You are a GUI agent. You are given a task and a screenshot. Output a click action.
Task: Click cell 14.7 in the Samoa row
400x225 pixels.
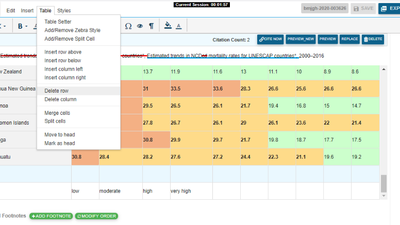pos(365,106)
